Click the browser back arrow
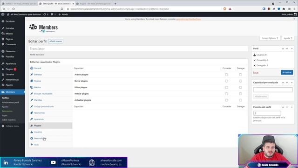 pyautogui.click(x=4, y=9)
